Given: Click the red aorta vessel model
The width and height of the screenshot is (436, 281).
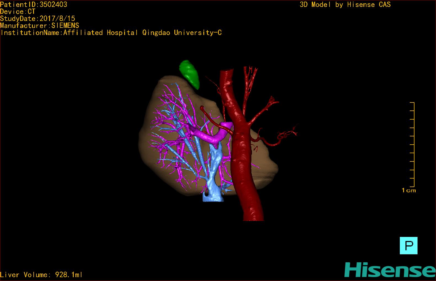Looking at the screenshot, I should pyautogui.click(x=241, y=154).
